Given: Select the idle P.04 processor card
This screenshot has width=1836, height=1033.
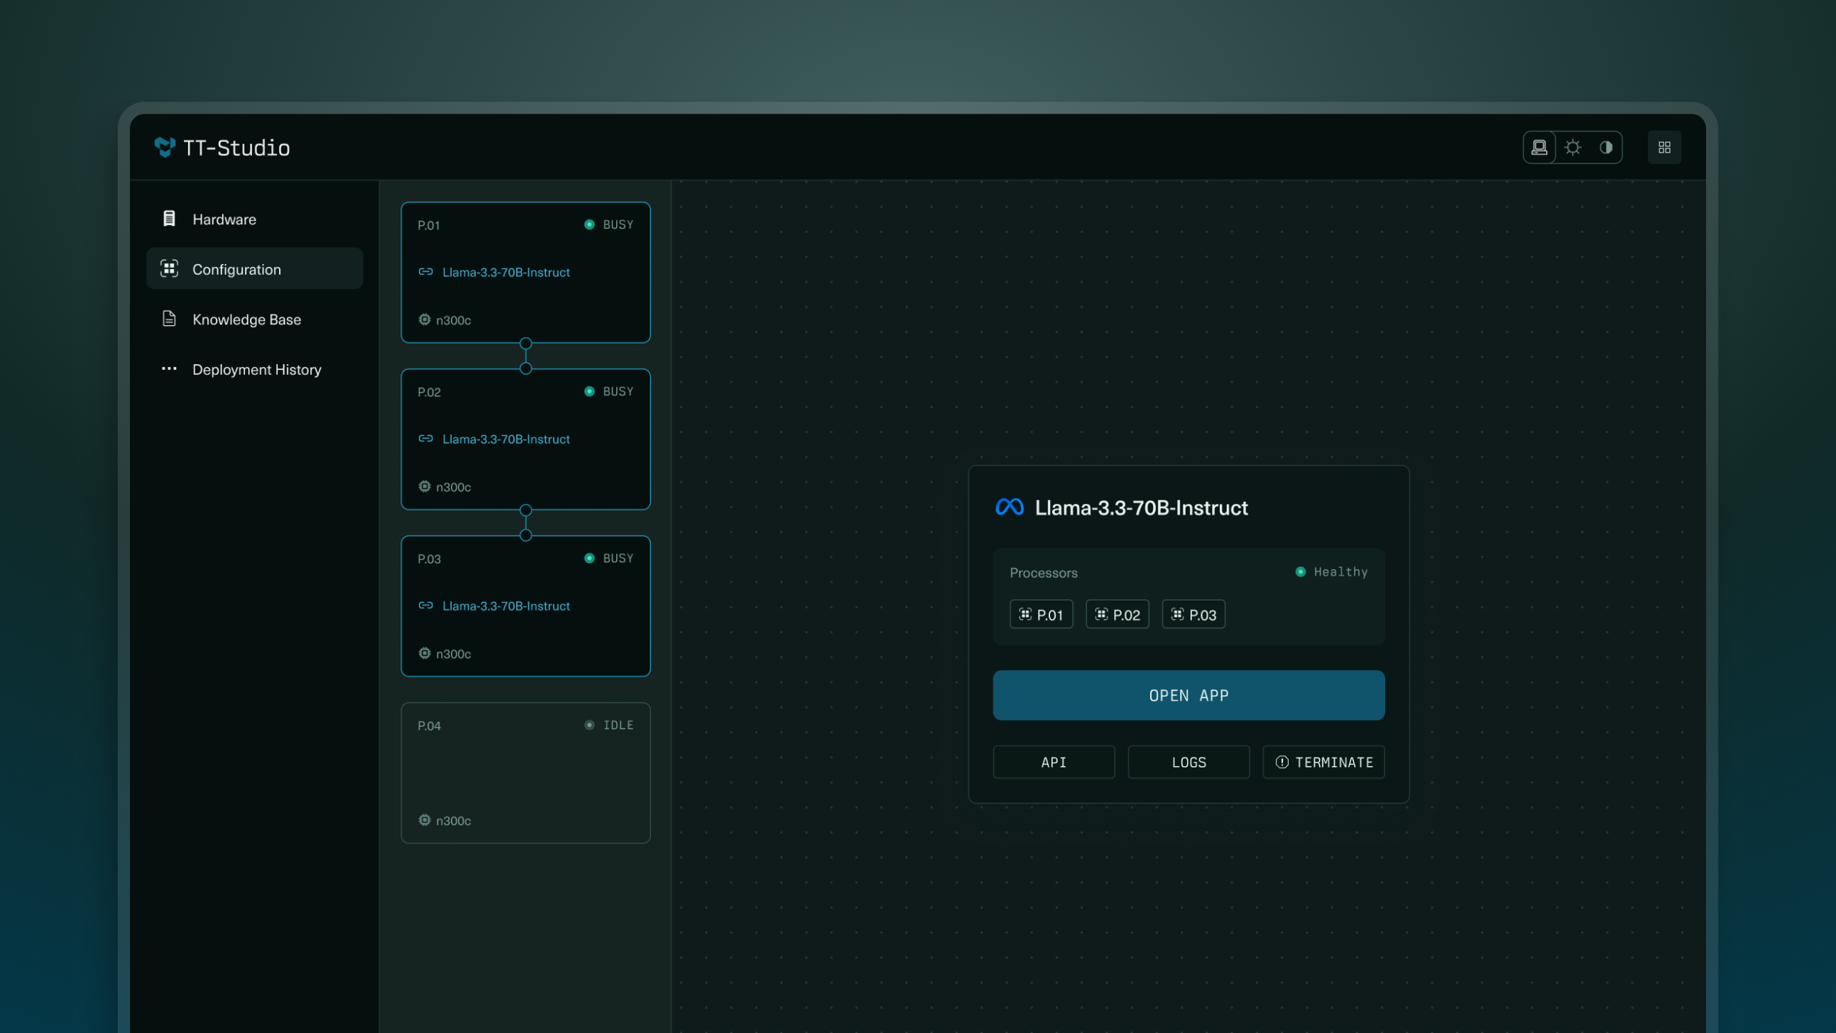Looking at the screenshot, I should pos(525,772).
